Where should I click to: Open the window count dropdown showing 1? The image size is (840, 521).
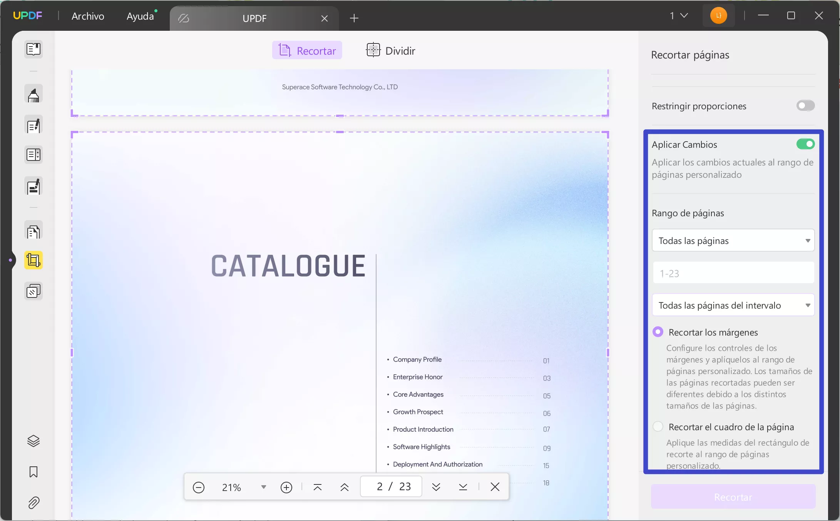[x=679, y=16]
